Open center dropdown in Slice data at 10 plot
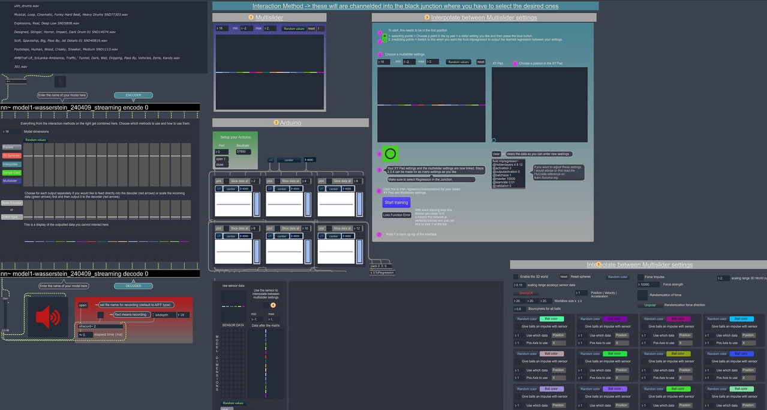The height and width of the screenshot is (410, 767). (x=281, y=236)
